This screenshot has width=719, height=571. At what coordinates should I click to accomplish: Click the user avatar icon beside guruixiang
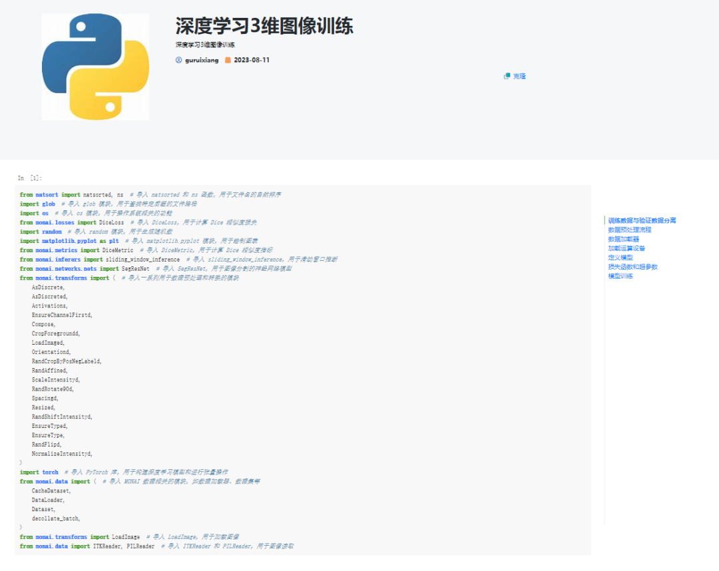pos(178,60)
